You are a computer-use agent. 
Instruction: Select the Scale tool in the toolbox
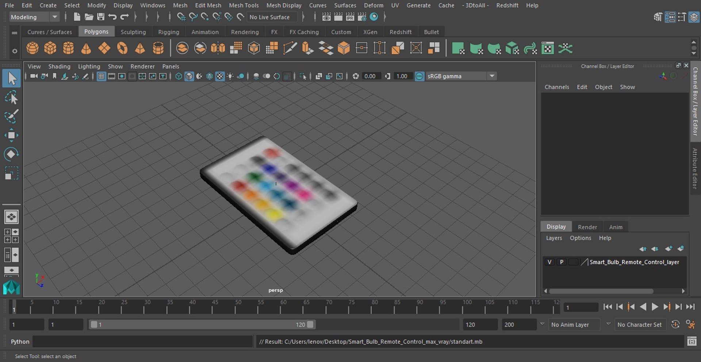(11, 173)
